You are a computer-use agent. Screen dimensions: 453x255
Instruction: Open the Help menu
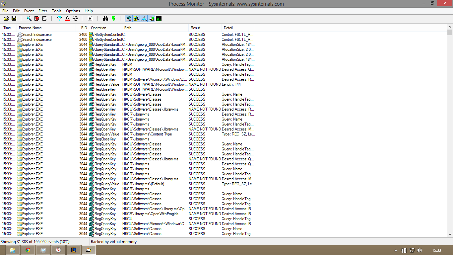coord(89,11)
